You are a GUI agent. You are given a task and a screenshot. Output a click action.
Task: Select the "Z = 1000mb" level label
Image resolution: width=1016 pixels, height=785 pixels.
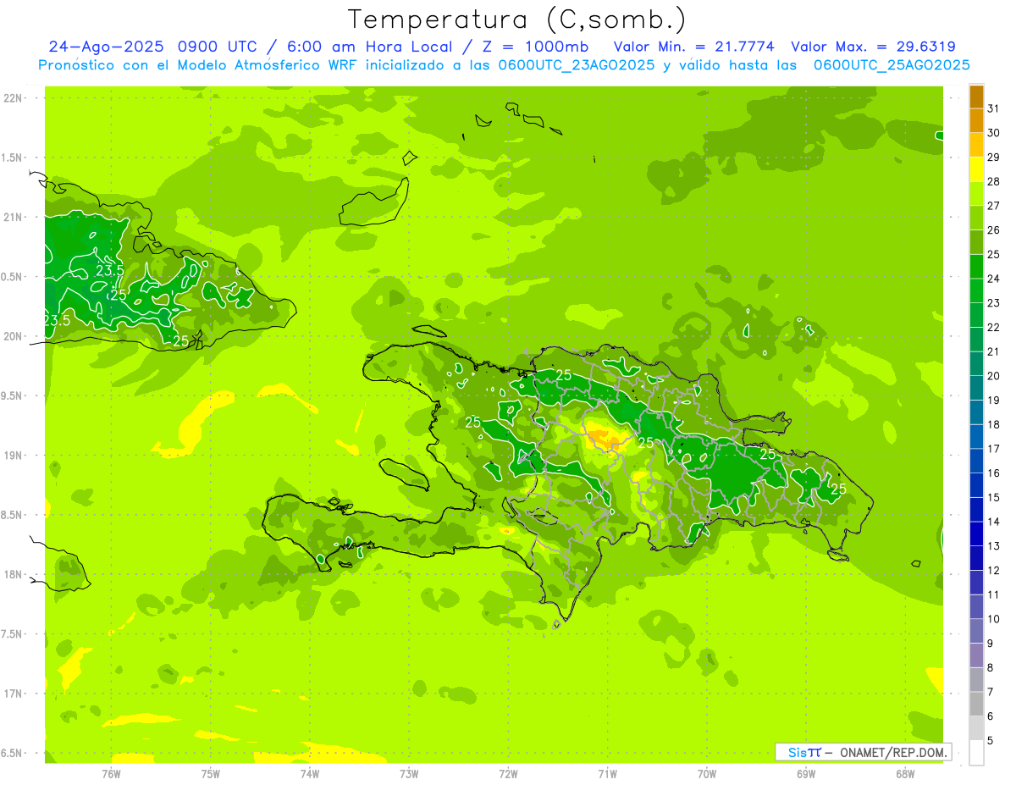(x=537, y=47)
